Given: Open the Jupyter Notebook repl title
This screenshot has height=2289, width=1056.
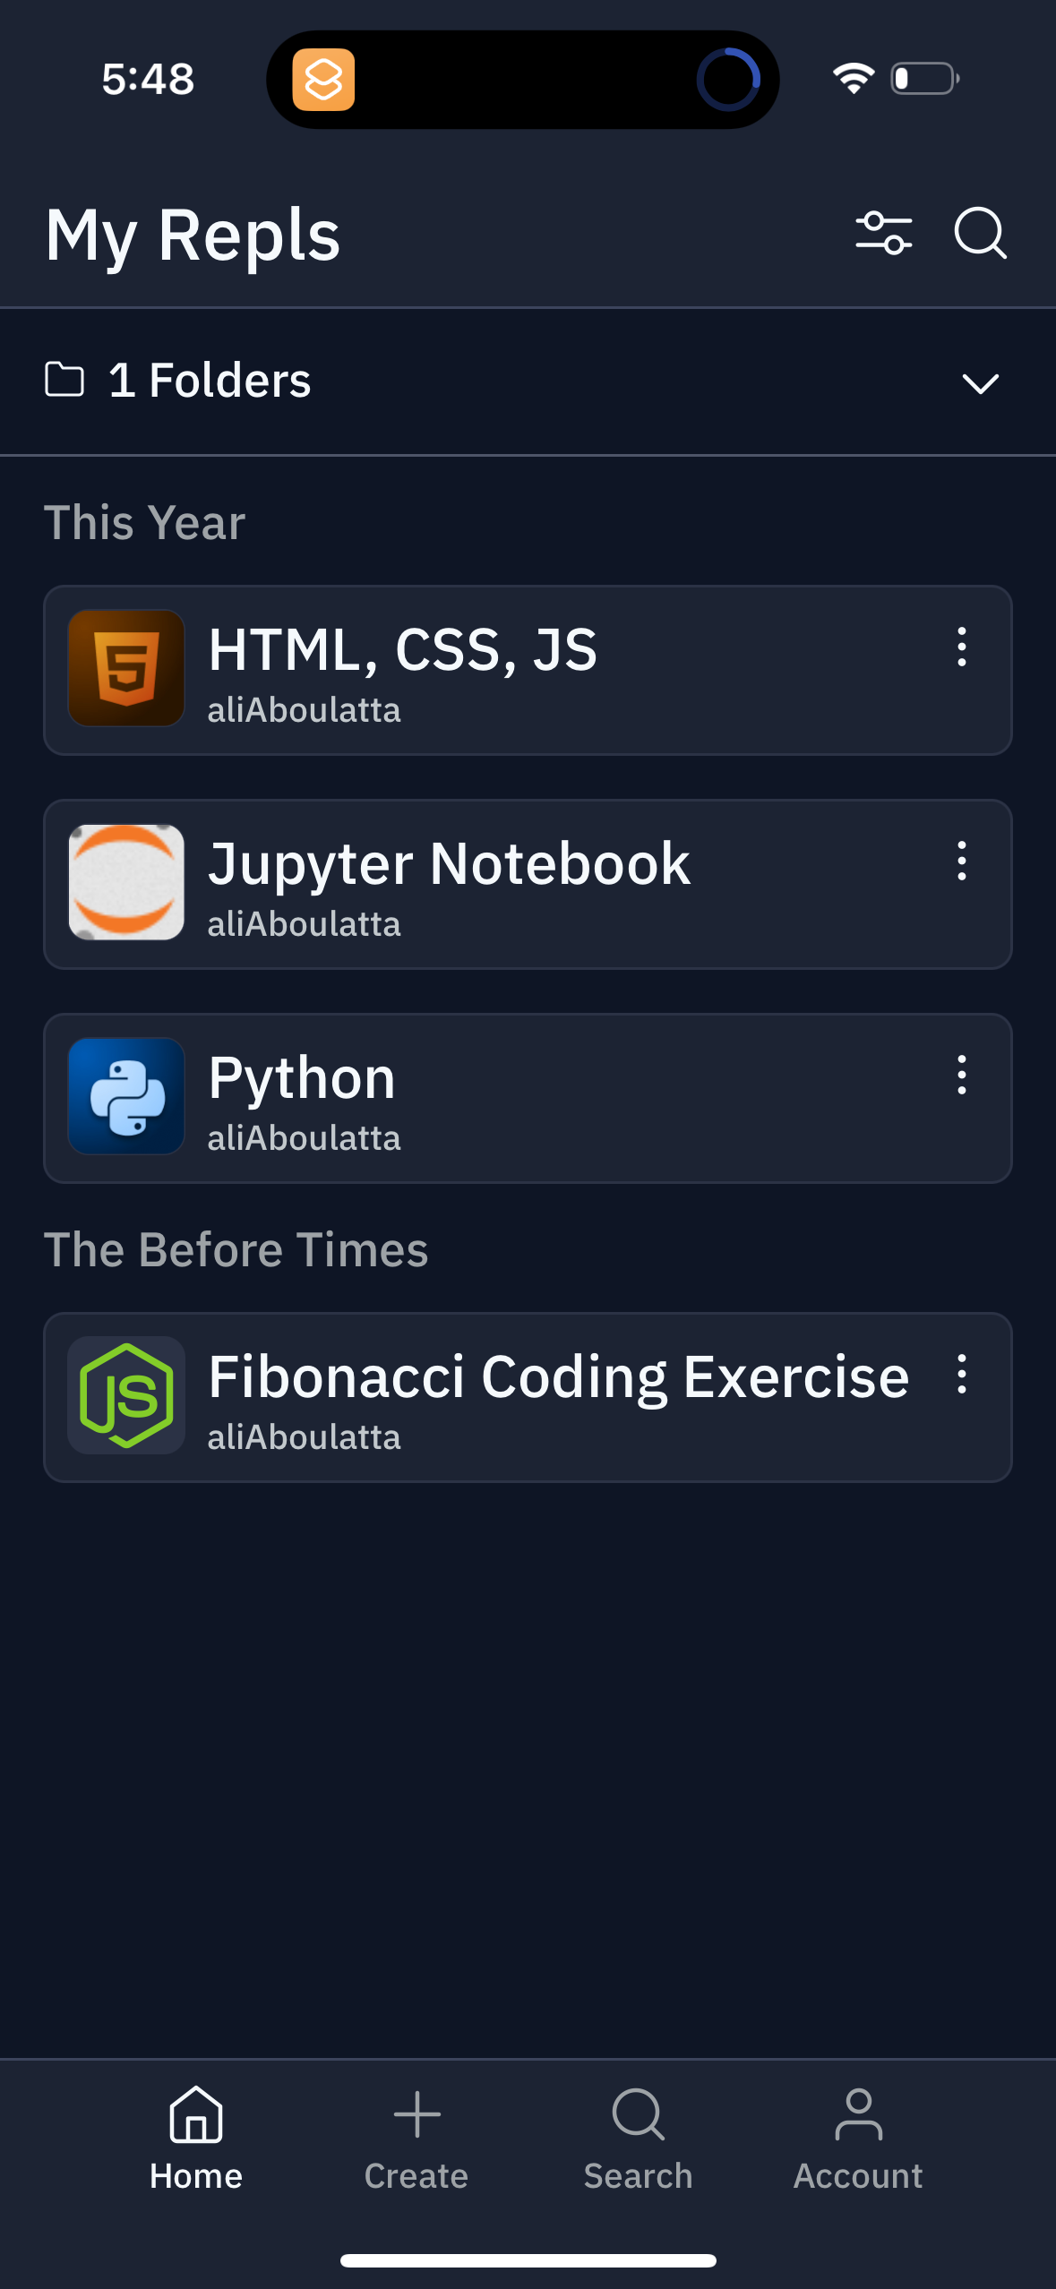Looking at the screenshot, I should click(x=449, y=864).
